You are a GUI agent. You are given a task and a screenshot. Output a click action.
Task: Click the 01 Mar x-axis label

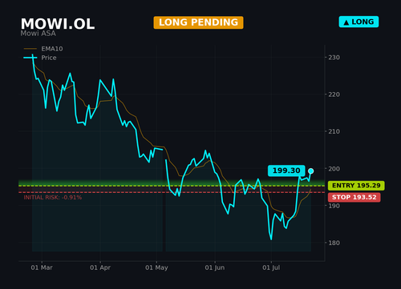point(42,267)
